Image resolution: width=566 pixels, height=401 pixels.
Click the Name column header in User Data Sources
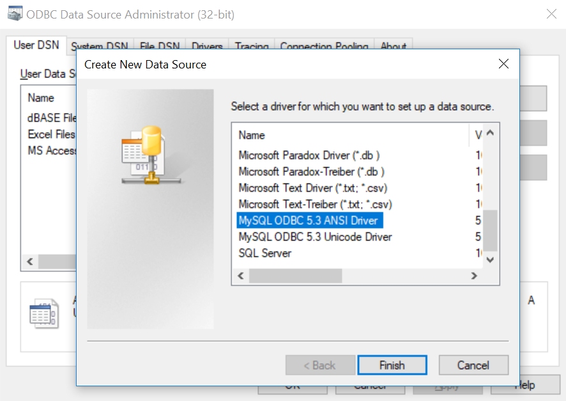[x=41, y=98]
